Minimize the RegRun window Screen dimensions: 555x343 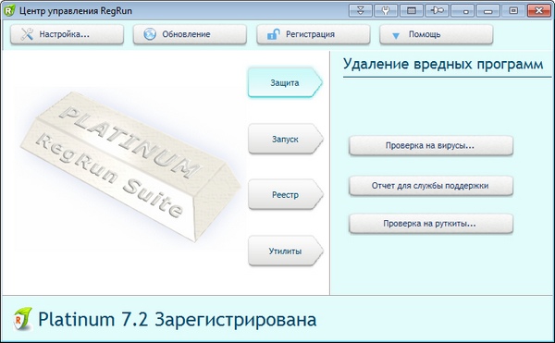tap(488, 10)
